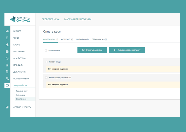Open the Магазины menu section
Image resolution: width=186 pixels, height=132 pixels.
coord(19,51)
